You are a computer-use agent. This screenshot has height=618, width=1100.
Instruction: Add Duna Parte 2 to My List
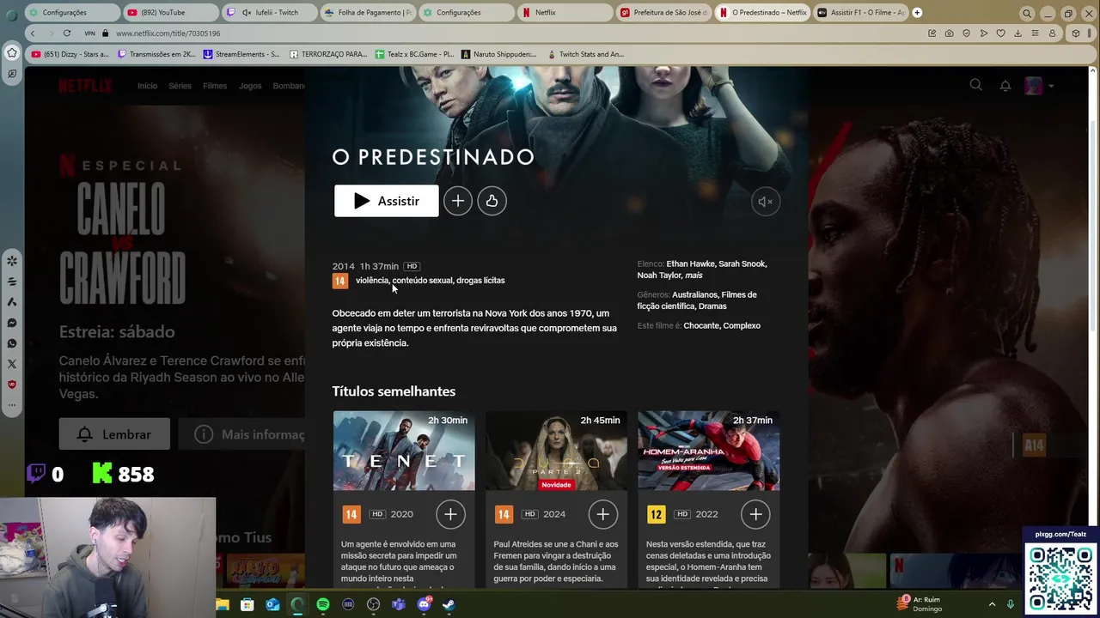[602, 514]
